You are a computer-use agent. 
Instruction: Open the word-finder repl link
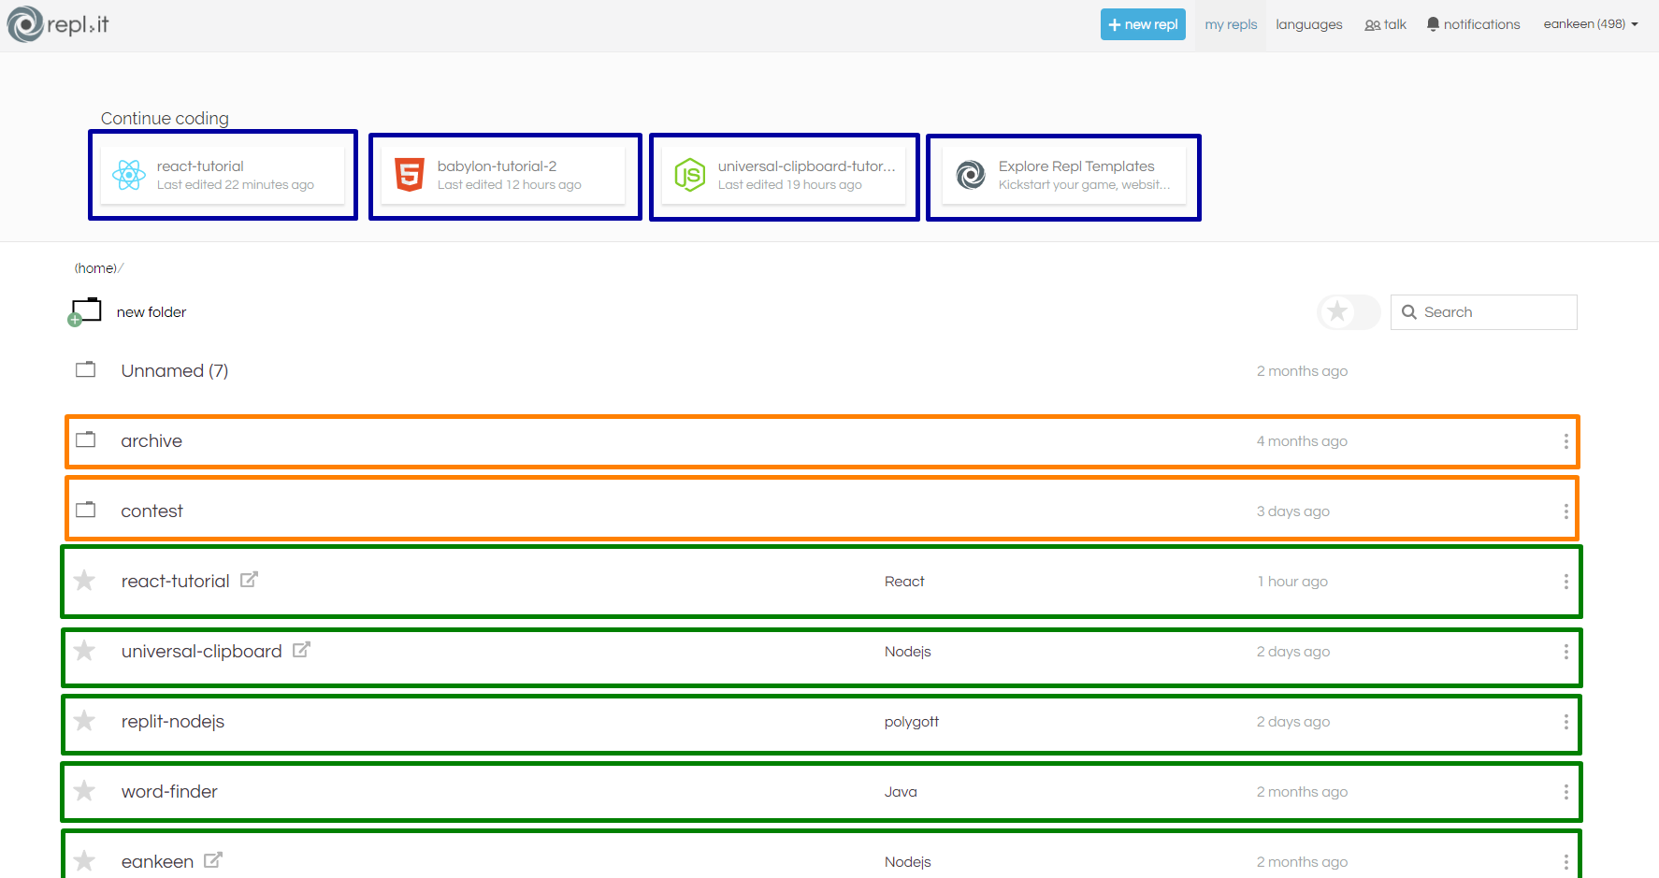pos(169,792)
